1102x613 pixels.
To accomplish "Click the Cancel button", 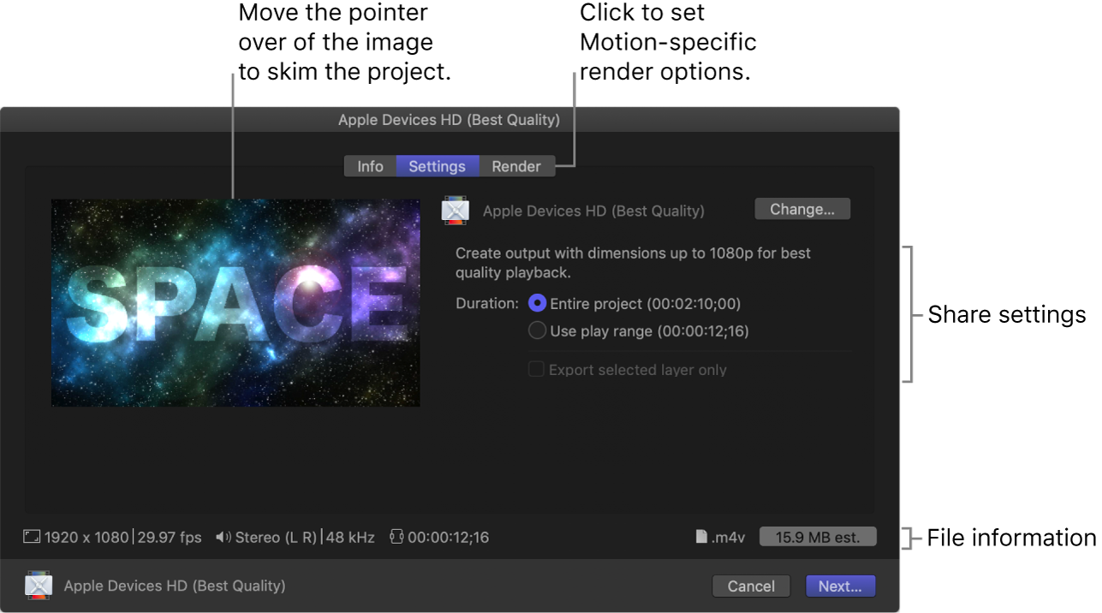I will click(x=751, y=586).
